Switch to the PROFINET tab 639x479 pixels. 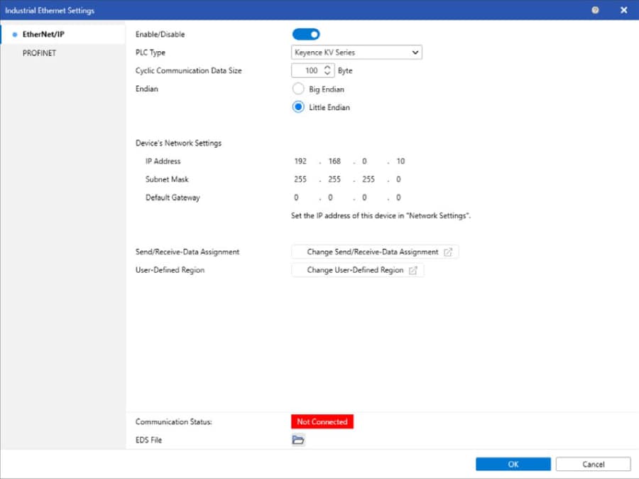point(39,53)
